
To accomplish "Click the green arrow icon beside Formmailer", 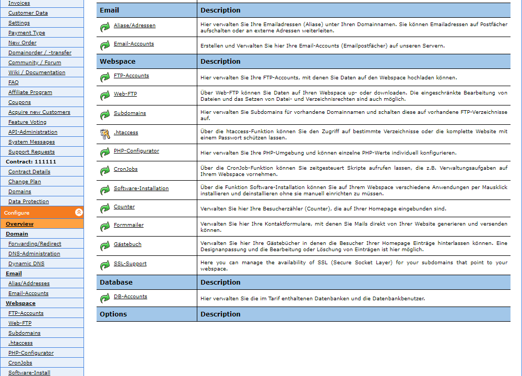I will (105, 227).
